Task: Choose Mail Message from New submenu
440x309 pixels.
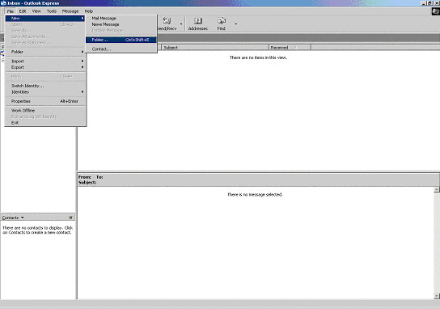Action: coord(121,19)
